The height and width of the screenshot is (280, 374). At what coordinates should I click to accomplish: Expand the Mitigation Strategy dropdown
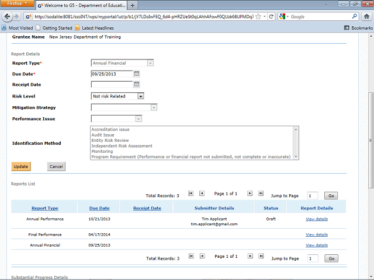pos(154,107)
